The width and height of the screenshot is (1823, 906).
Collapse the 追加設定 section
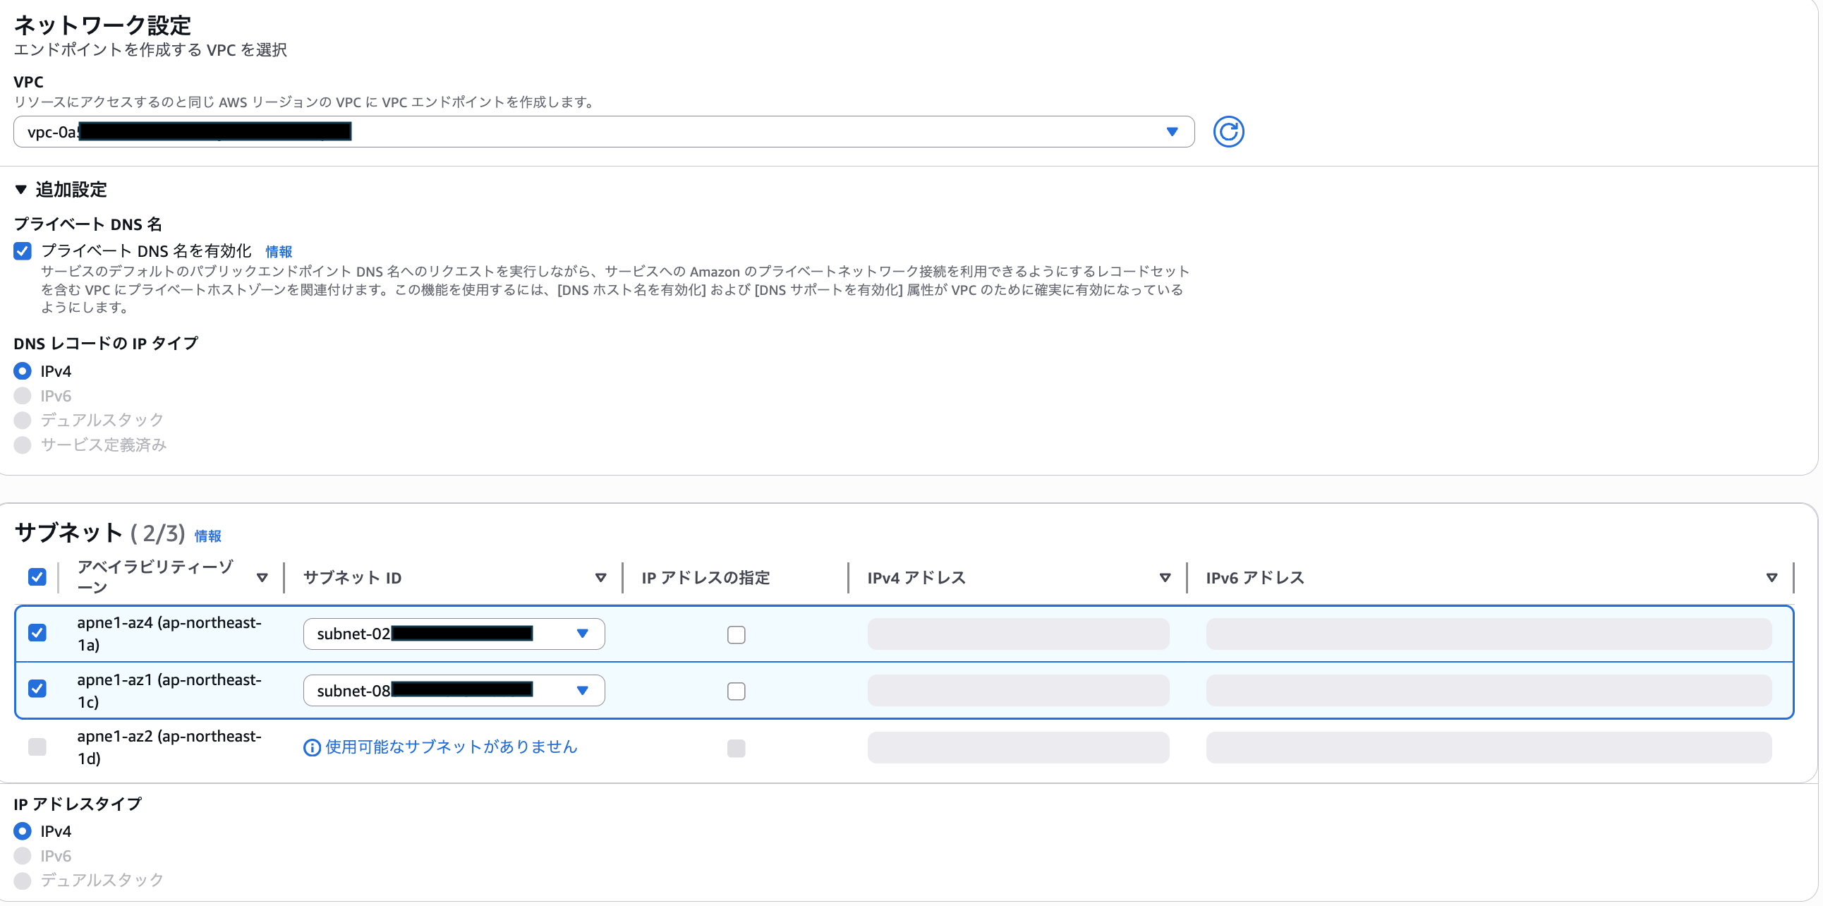click(x=20, y=190)
